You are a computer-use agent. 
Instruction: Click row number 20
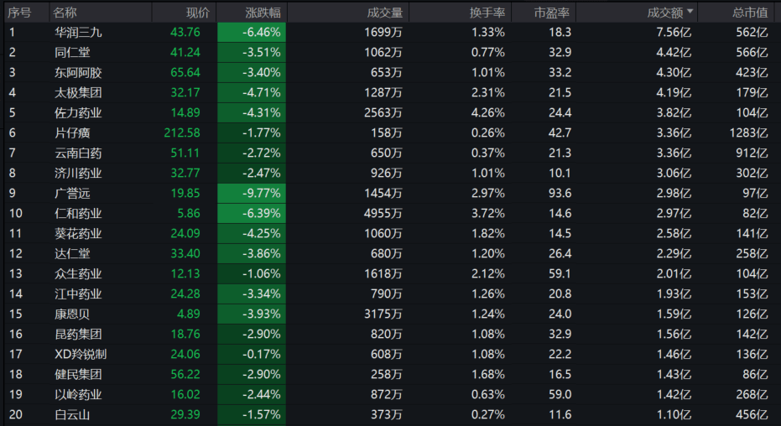coord(15,414)
